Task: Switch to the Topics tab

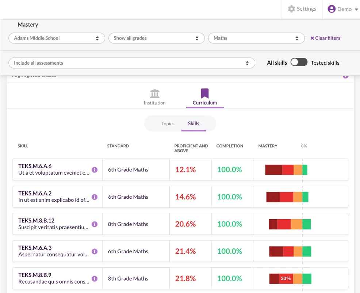Action: click(168, 123)
